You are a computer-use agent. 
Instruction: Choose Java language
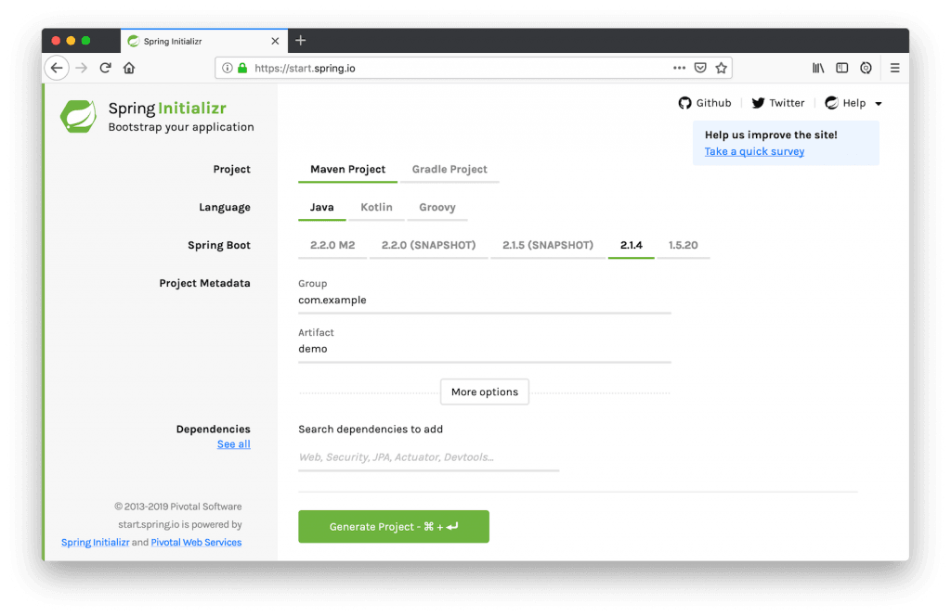click(322, 208)
